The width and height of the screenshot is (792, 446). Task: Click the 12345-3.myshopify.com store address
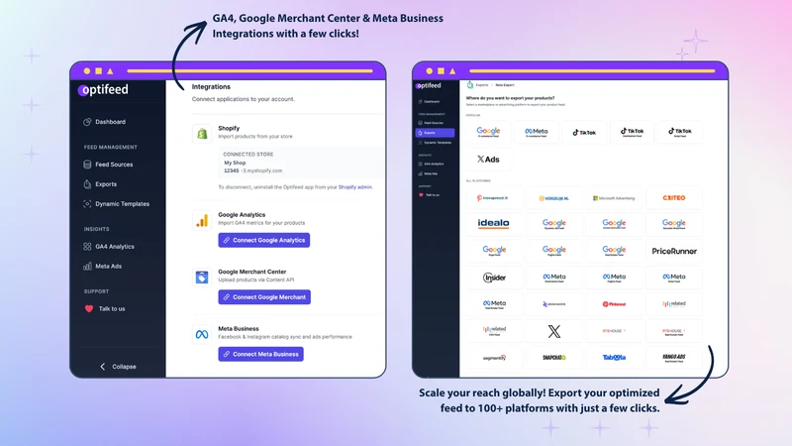tap(253, 170)
